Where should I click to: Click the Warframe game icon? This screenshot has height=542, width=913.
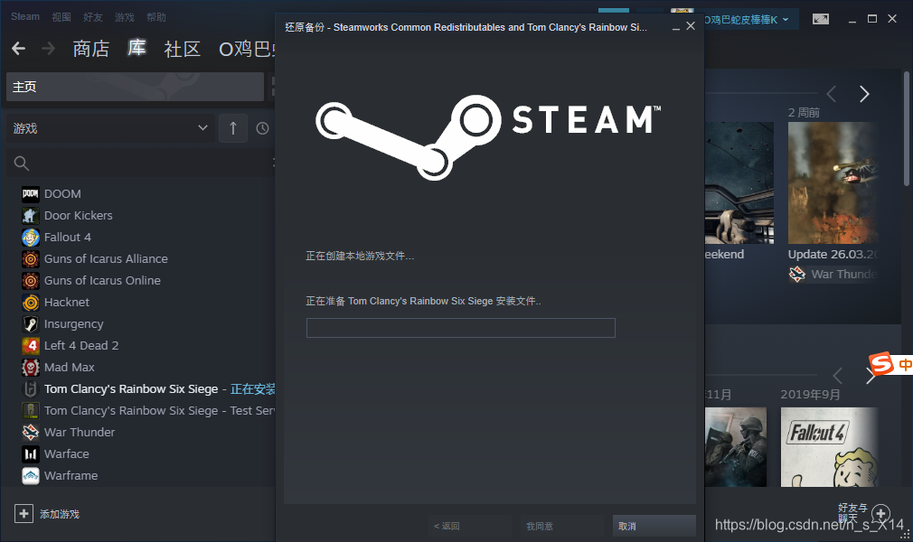[30, 476]
